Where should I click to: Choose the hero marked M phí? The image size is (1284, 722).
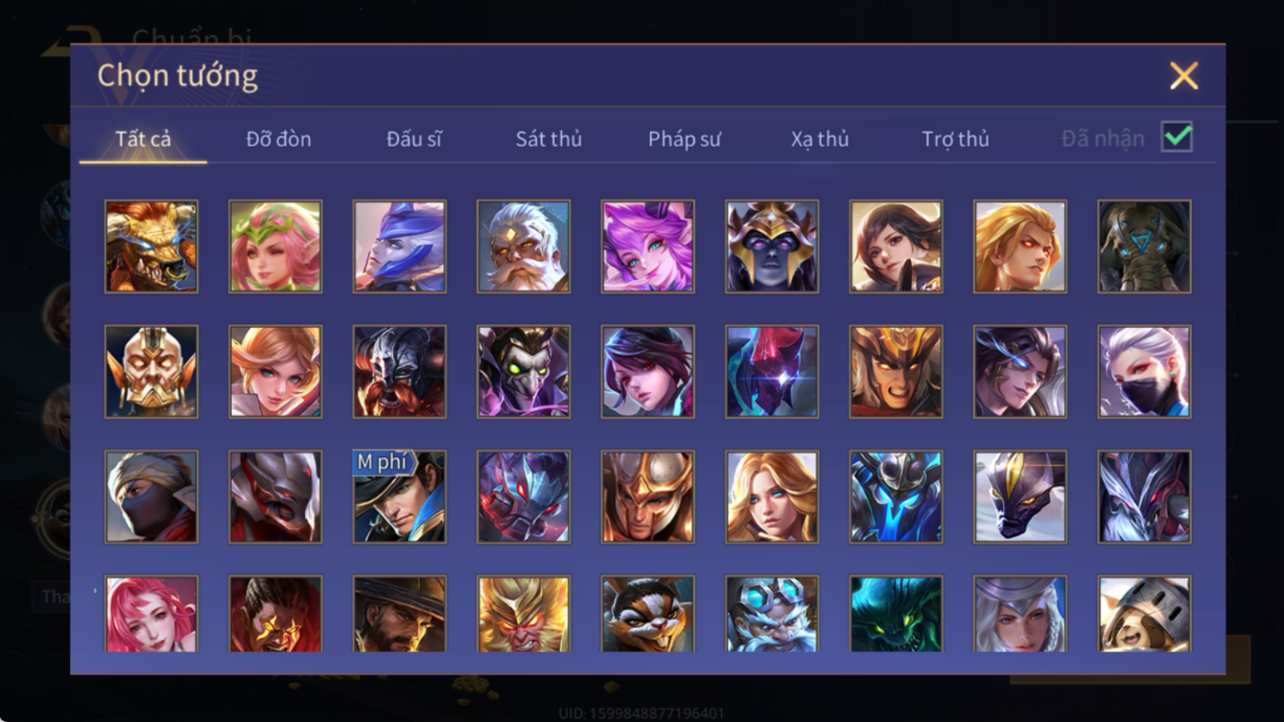(x=399, y=497)
